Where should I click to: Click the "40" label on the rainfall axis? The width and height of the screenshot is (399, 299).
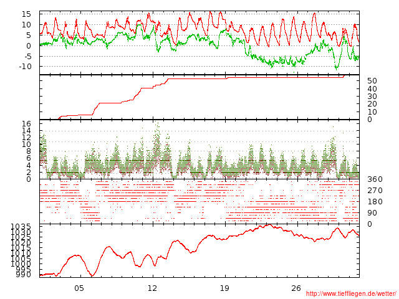pos(372,88)
